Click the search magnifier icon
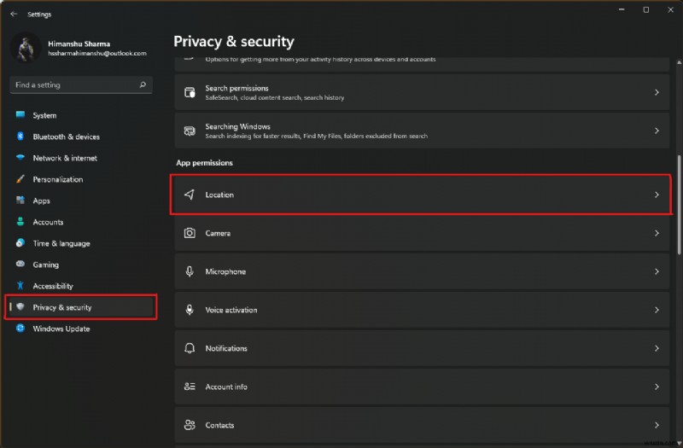The height and width of the screenshot is (448, 683). coord(143,84)
